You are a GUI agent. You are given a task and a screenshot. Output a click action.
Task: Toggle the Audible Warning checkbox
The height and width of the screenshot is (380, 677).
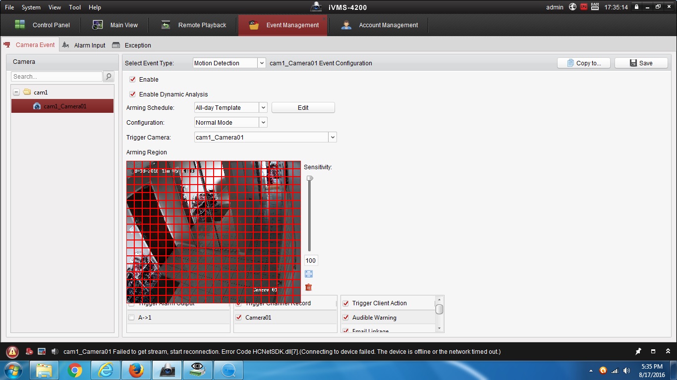(346, 318)
